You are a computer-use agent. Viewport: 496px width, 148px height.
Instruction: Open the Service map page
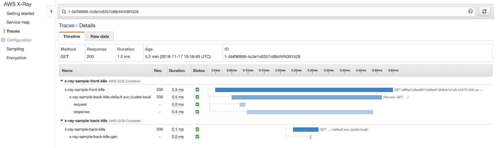tap(18, 22)
